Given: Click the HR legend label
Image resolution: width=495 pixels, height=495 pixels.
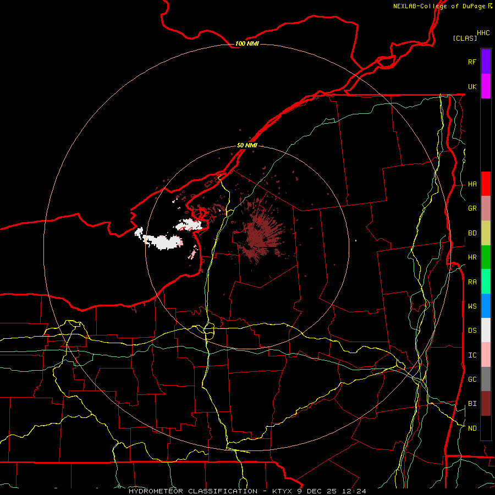Looking at the screenshot, I should pyautogui.click(x=472, y=257).
